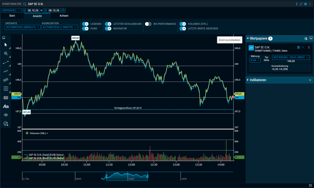314x188 pixels.
Task: Toggle drawings visibility with the eye icon
Action: tap(6, 115)
